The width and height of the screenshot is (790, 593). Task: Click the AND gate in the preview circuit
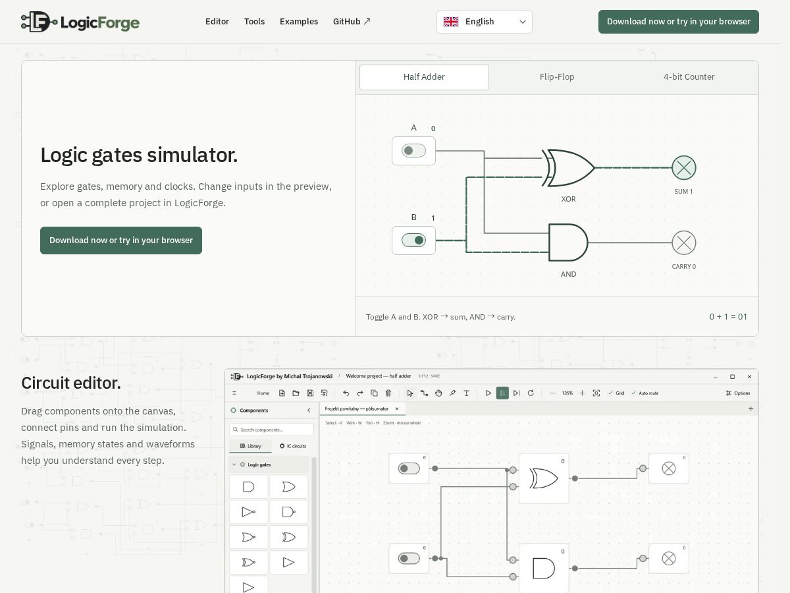tap(568, 242)
